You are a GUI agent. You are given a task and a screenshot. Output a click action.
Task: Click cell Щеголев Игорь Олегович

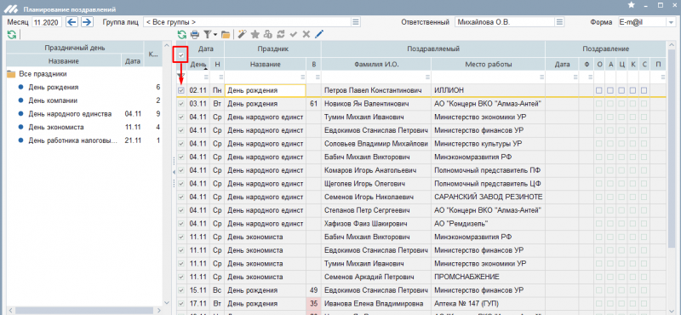376,184
